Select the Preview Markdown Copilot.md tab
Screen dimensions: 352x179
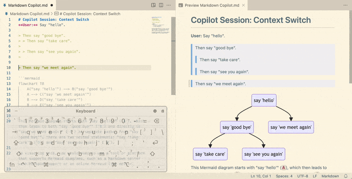pos(212,5)
